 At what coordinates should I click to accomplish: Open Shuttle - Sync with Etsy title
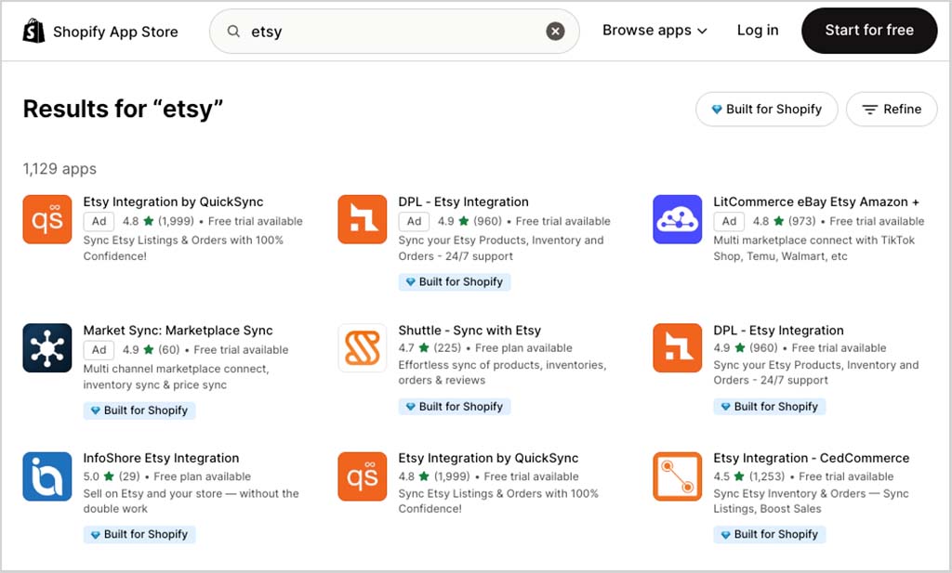coord(469,331)
